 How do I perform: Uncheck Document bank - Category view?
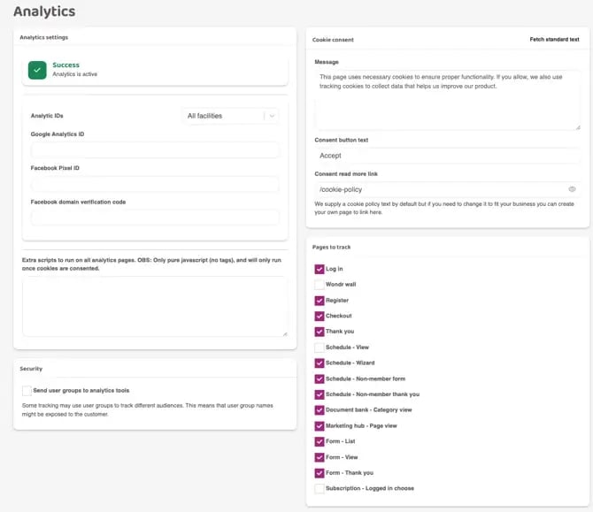point(320,410)
